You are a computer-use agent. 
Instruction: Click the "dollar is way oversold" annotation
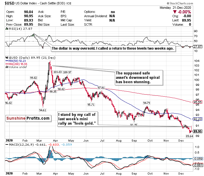(x=113, y=48)
